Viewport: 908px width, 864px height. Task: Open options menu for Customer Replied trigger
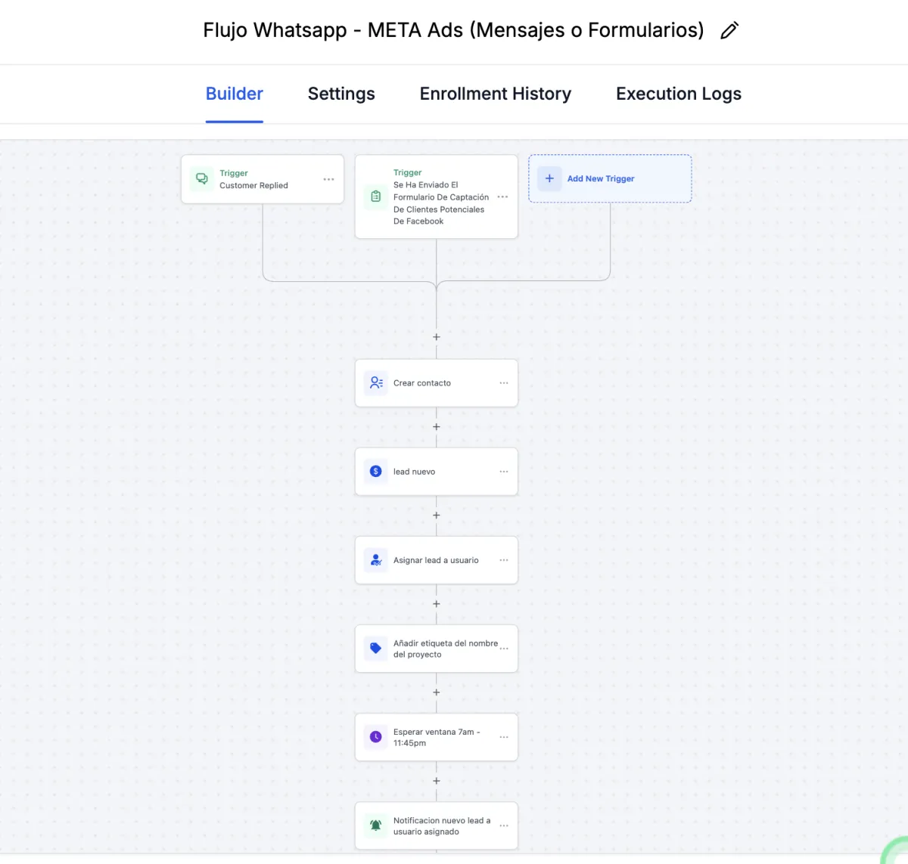[328, 179]
